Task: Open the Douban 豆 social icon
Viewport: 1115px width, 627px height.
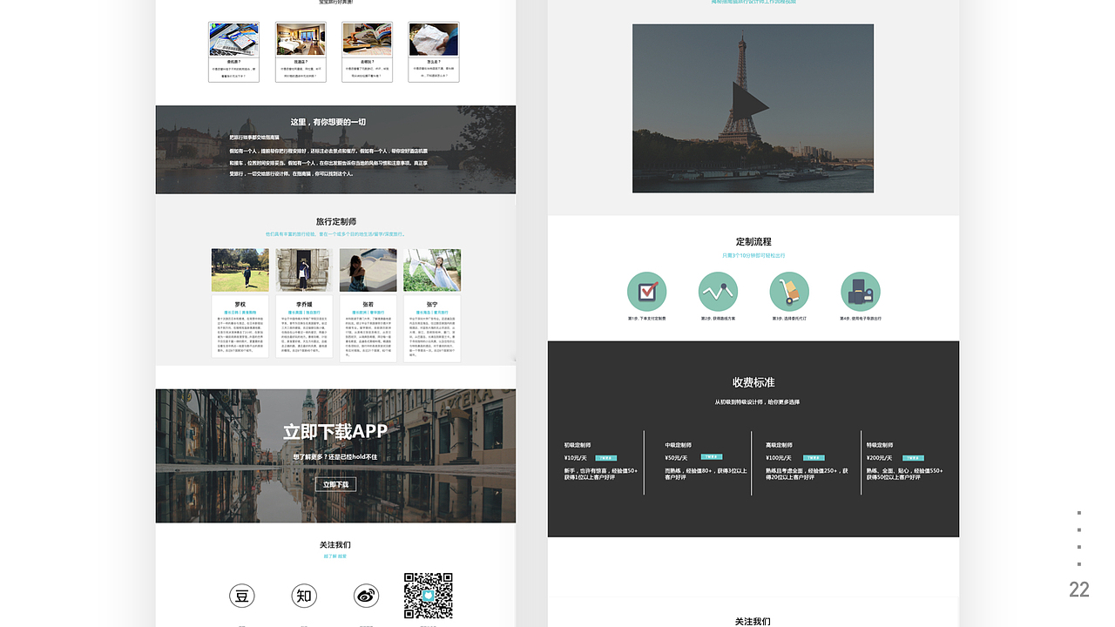Action: pos(242,596)
